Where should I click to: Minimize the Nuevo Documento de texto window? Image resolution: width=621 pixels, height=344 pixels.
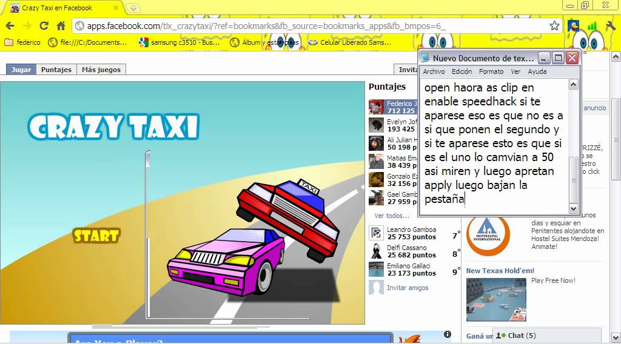[x=544, y=58]
